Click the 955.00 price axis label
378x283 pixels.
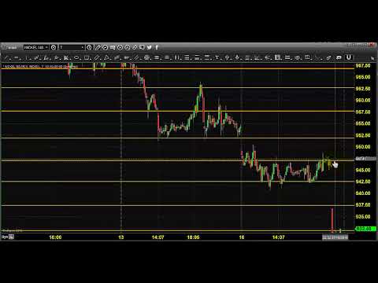(x=363, y=123)
